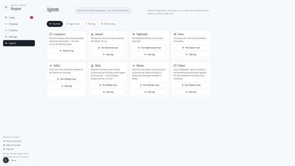Click the Sentinel warning triangle icon
The height and width of the screenshot is (166, 295).
[x=92, y=34]
